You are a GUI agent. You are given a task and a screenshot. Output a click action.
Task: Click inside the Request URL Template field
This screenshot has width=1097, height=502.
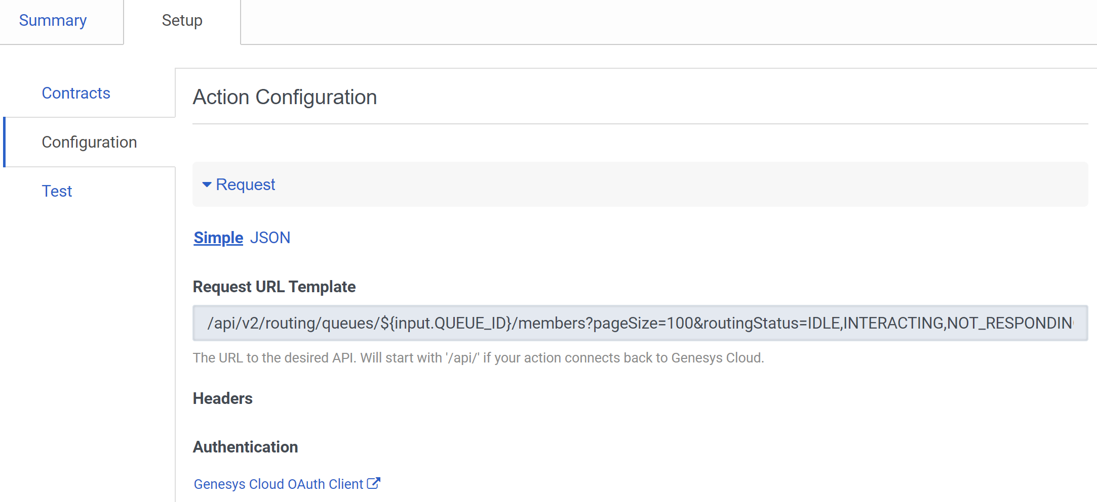(640, 323)
